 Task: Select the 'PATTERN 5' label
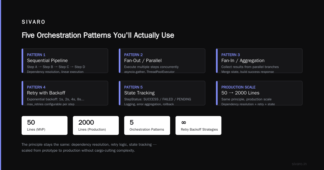click(133, 87)
